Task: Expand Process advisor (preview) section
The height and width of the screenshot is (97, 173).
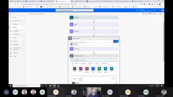Action: click(23, 48)
